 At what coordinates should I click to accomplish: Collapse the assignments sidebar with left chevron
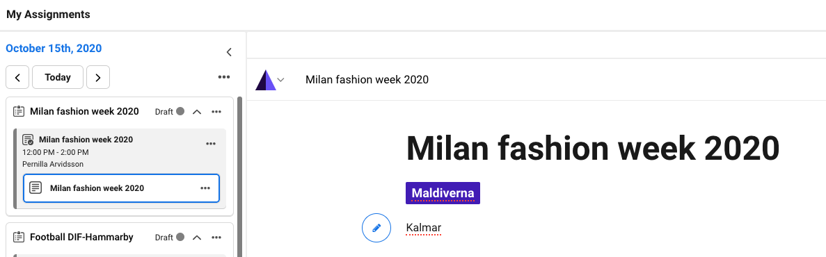229,52
